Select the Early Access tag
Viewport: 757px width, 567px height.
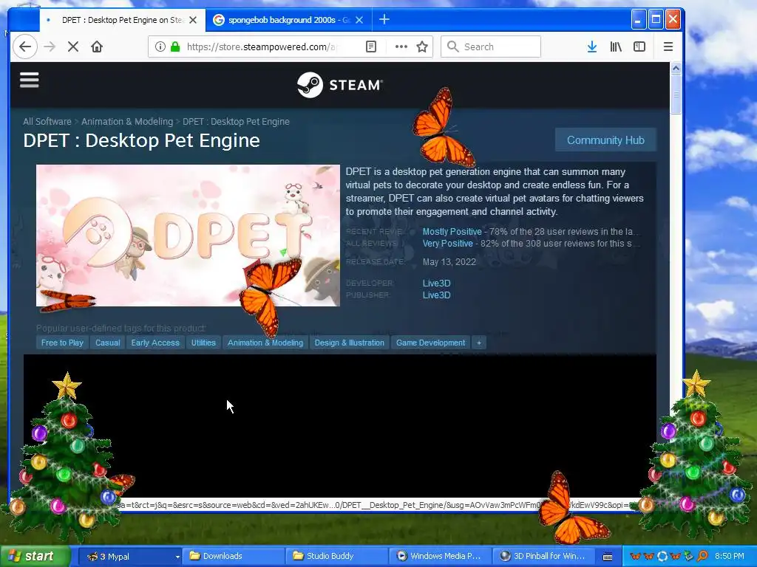[x=155, y=343]
